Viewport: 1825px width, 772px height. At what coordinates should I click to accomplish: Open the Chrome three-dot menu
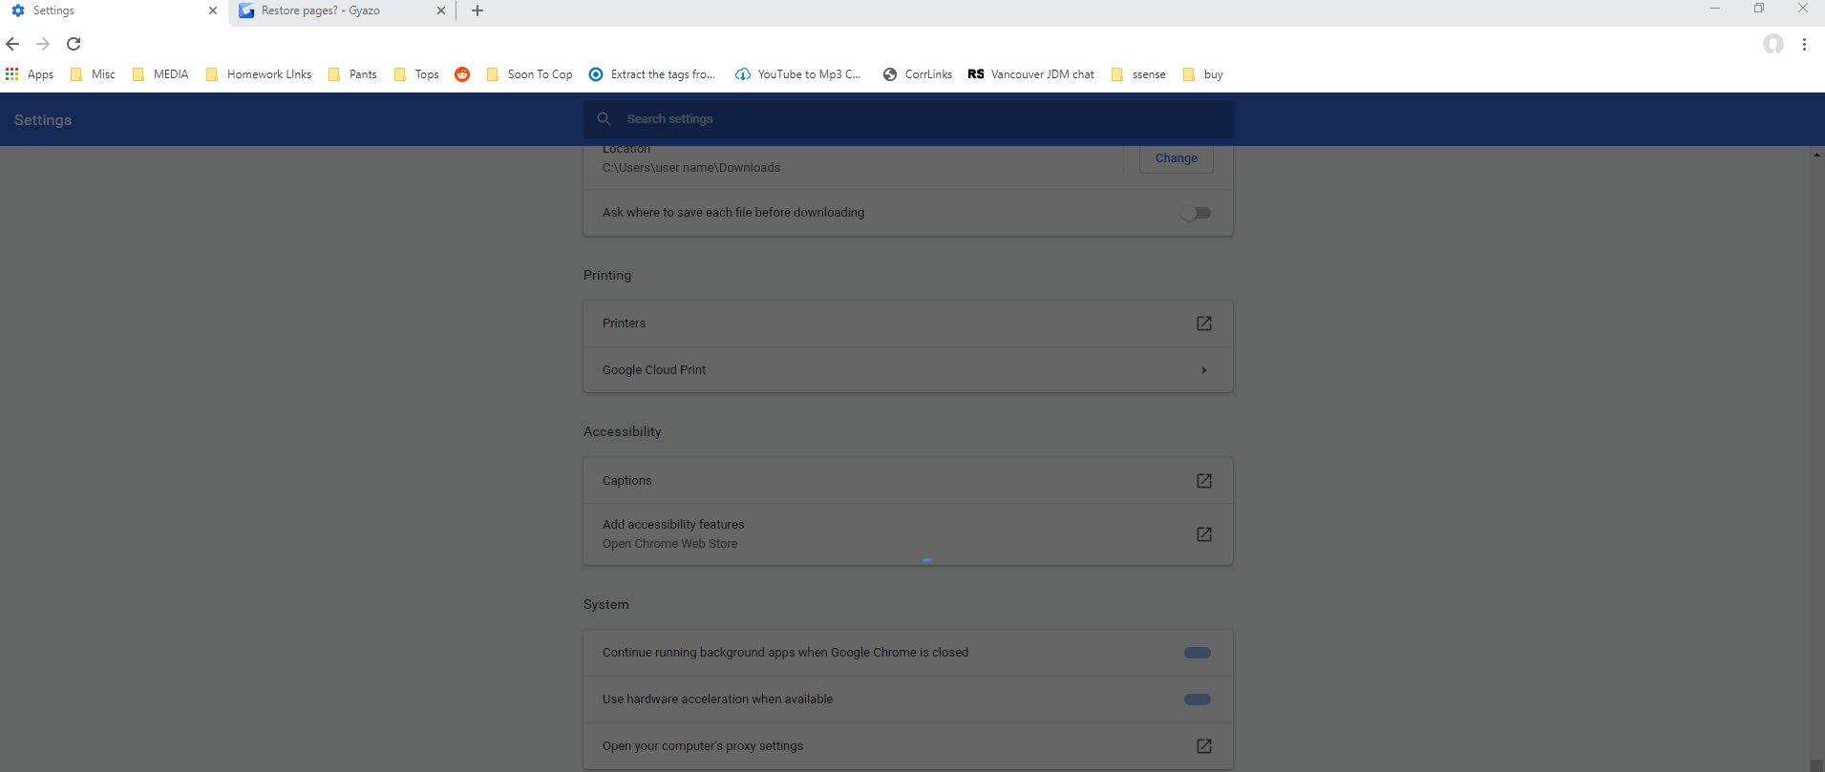tap(1804, 44)
